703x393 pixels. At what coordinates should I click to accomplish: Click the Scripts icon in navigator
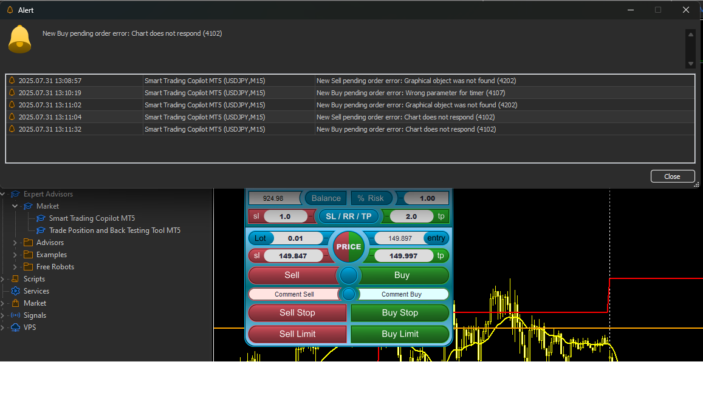pyautogui.click(x=16, y=279)
